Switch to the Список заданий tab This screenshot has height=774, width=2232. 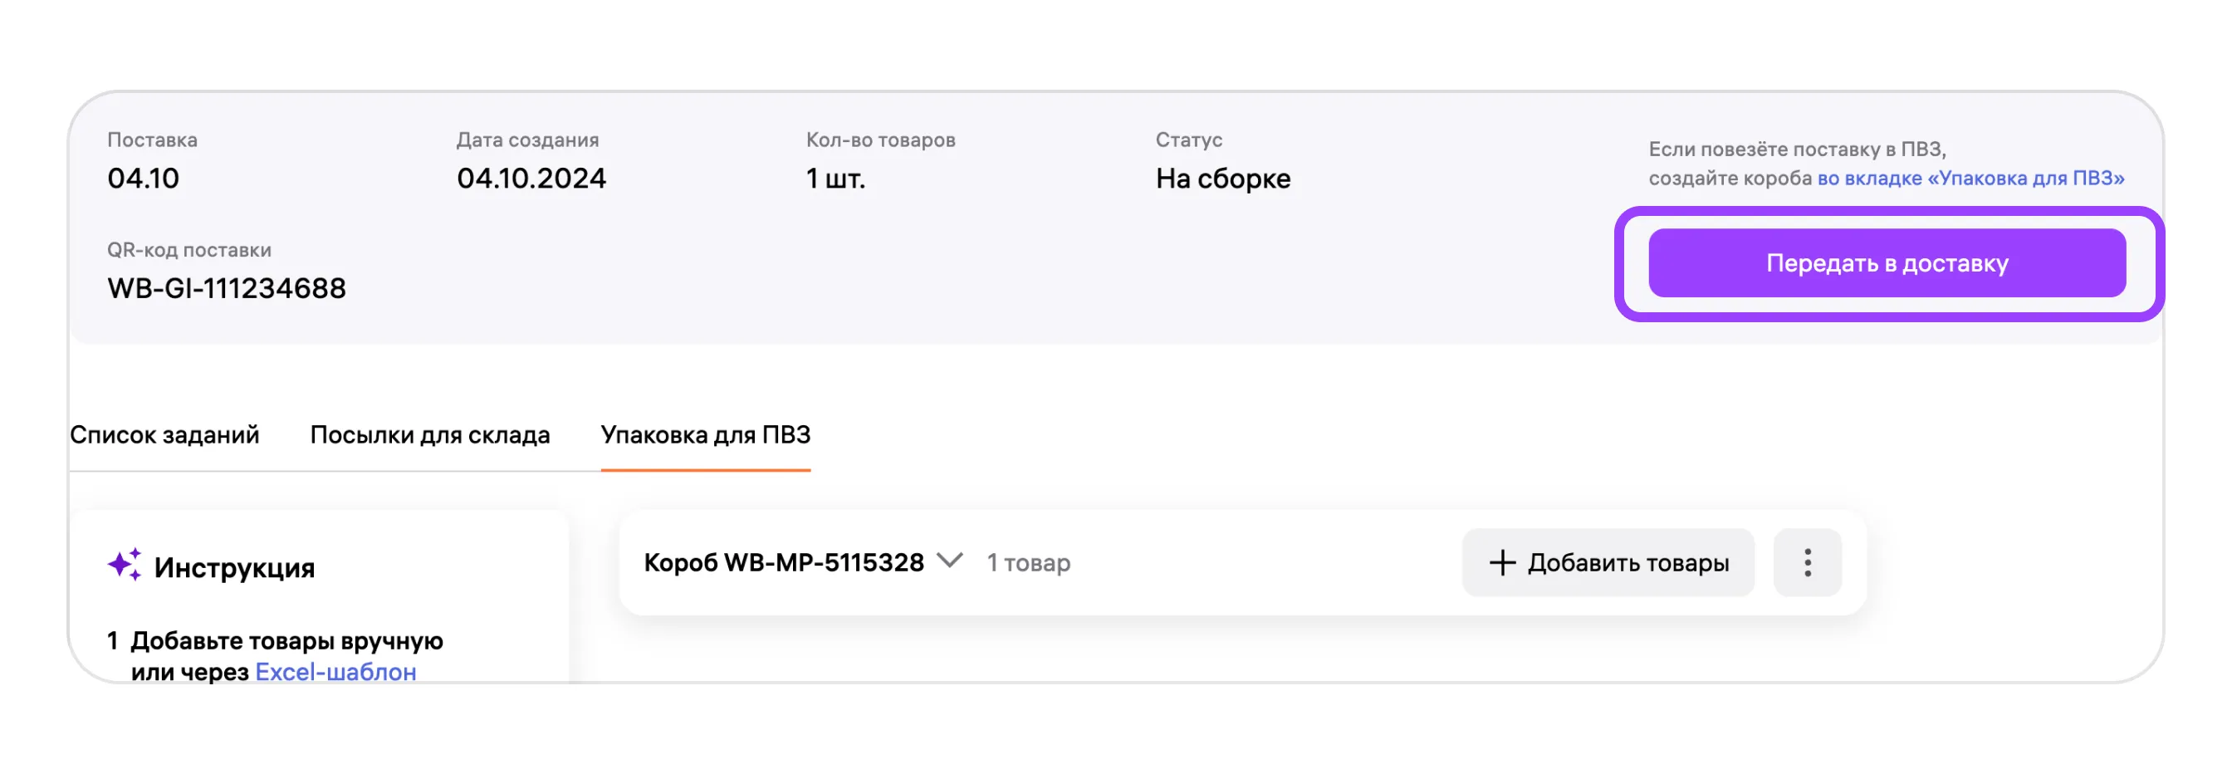pos(164,434)
